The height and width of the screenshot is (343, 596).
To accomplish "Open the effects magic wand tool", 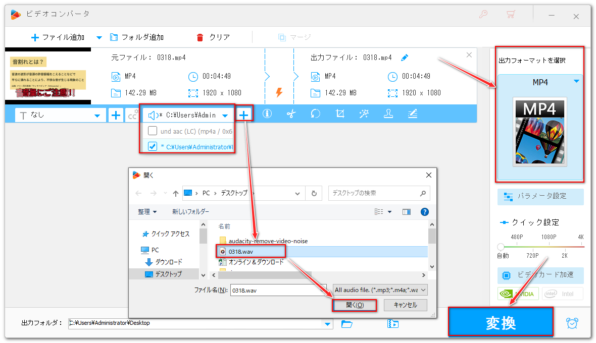I will pyautogui.click(x=364, y=113).
